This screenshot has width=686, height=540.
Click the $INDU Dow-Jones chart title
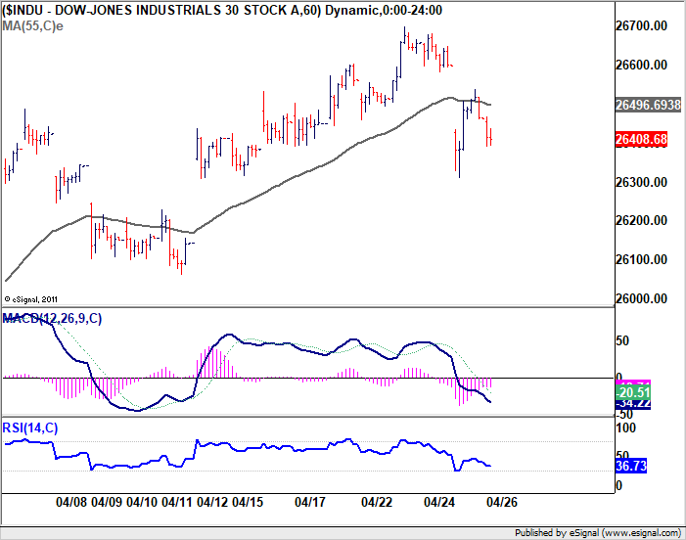[x=222, y=10]
